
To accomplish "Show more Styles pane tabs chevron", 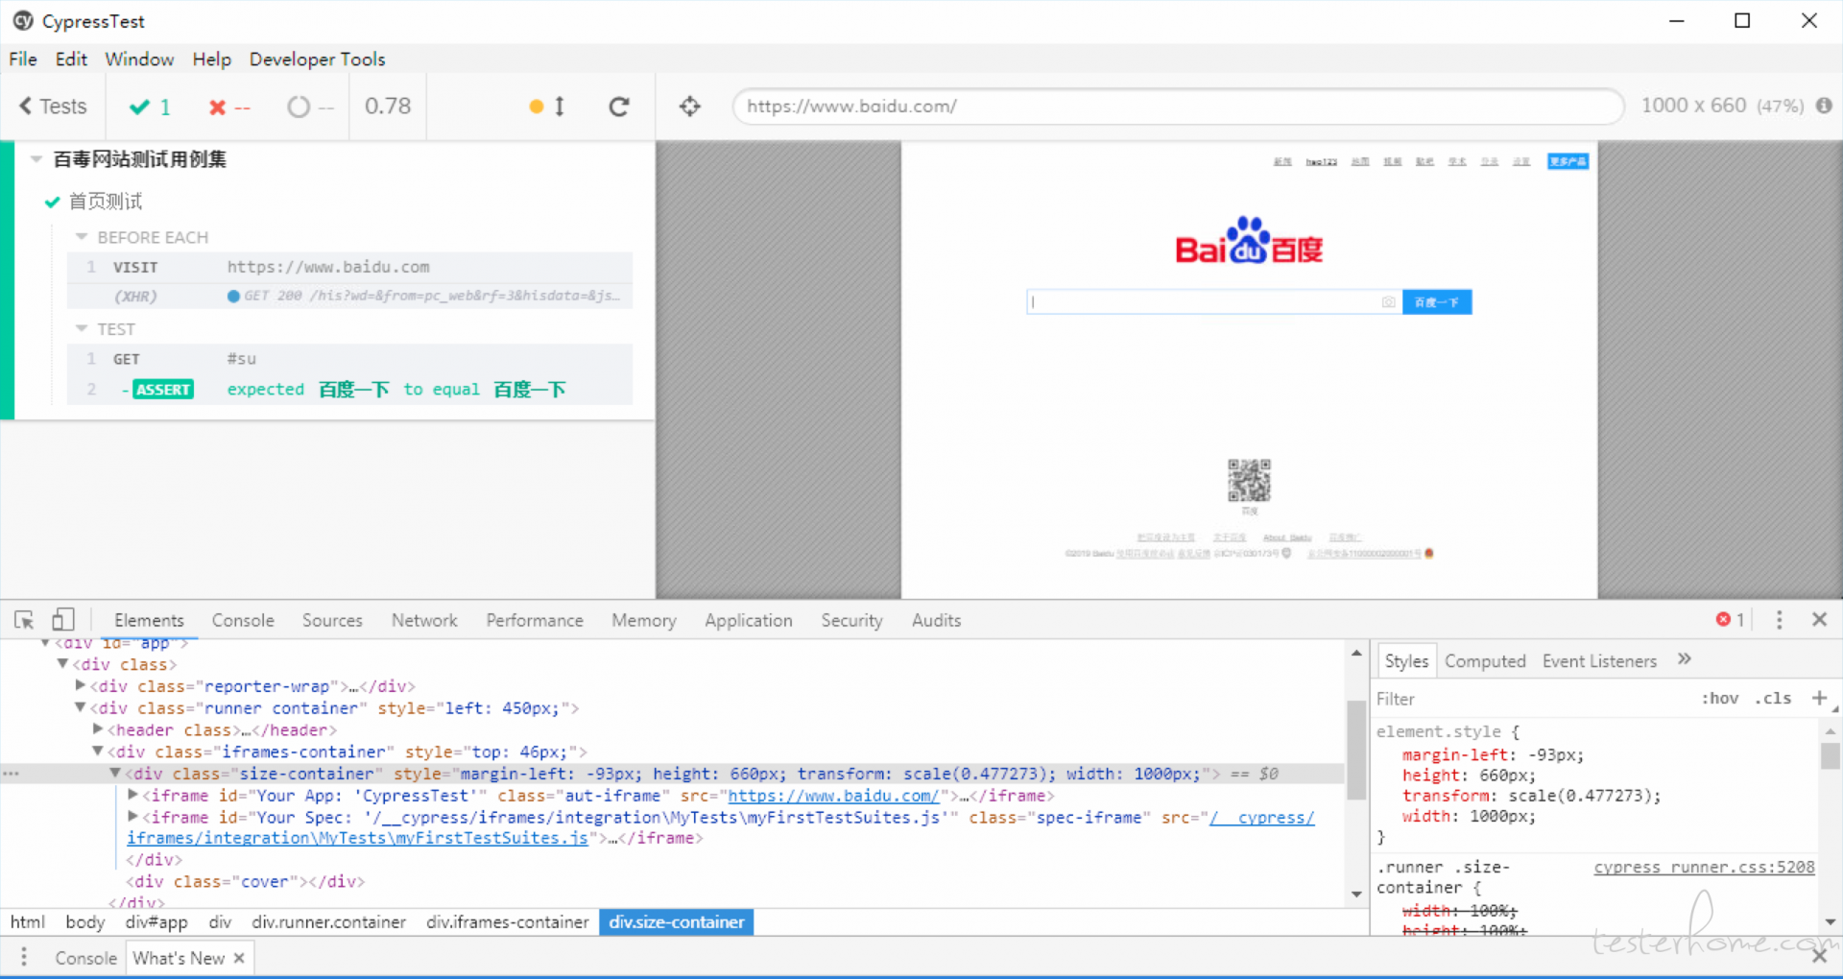I will 1684,659.
